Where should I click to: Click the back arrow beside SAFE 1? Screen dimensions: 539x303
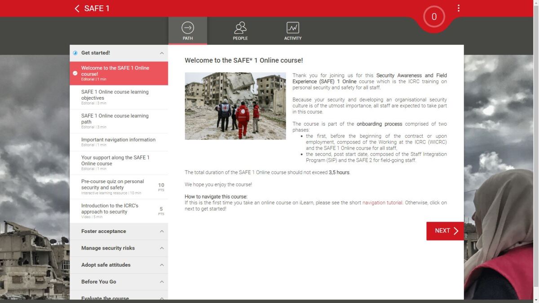click(77, 9)
